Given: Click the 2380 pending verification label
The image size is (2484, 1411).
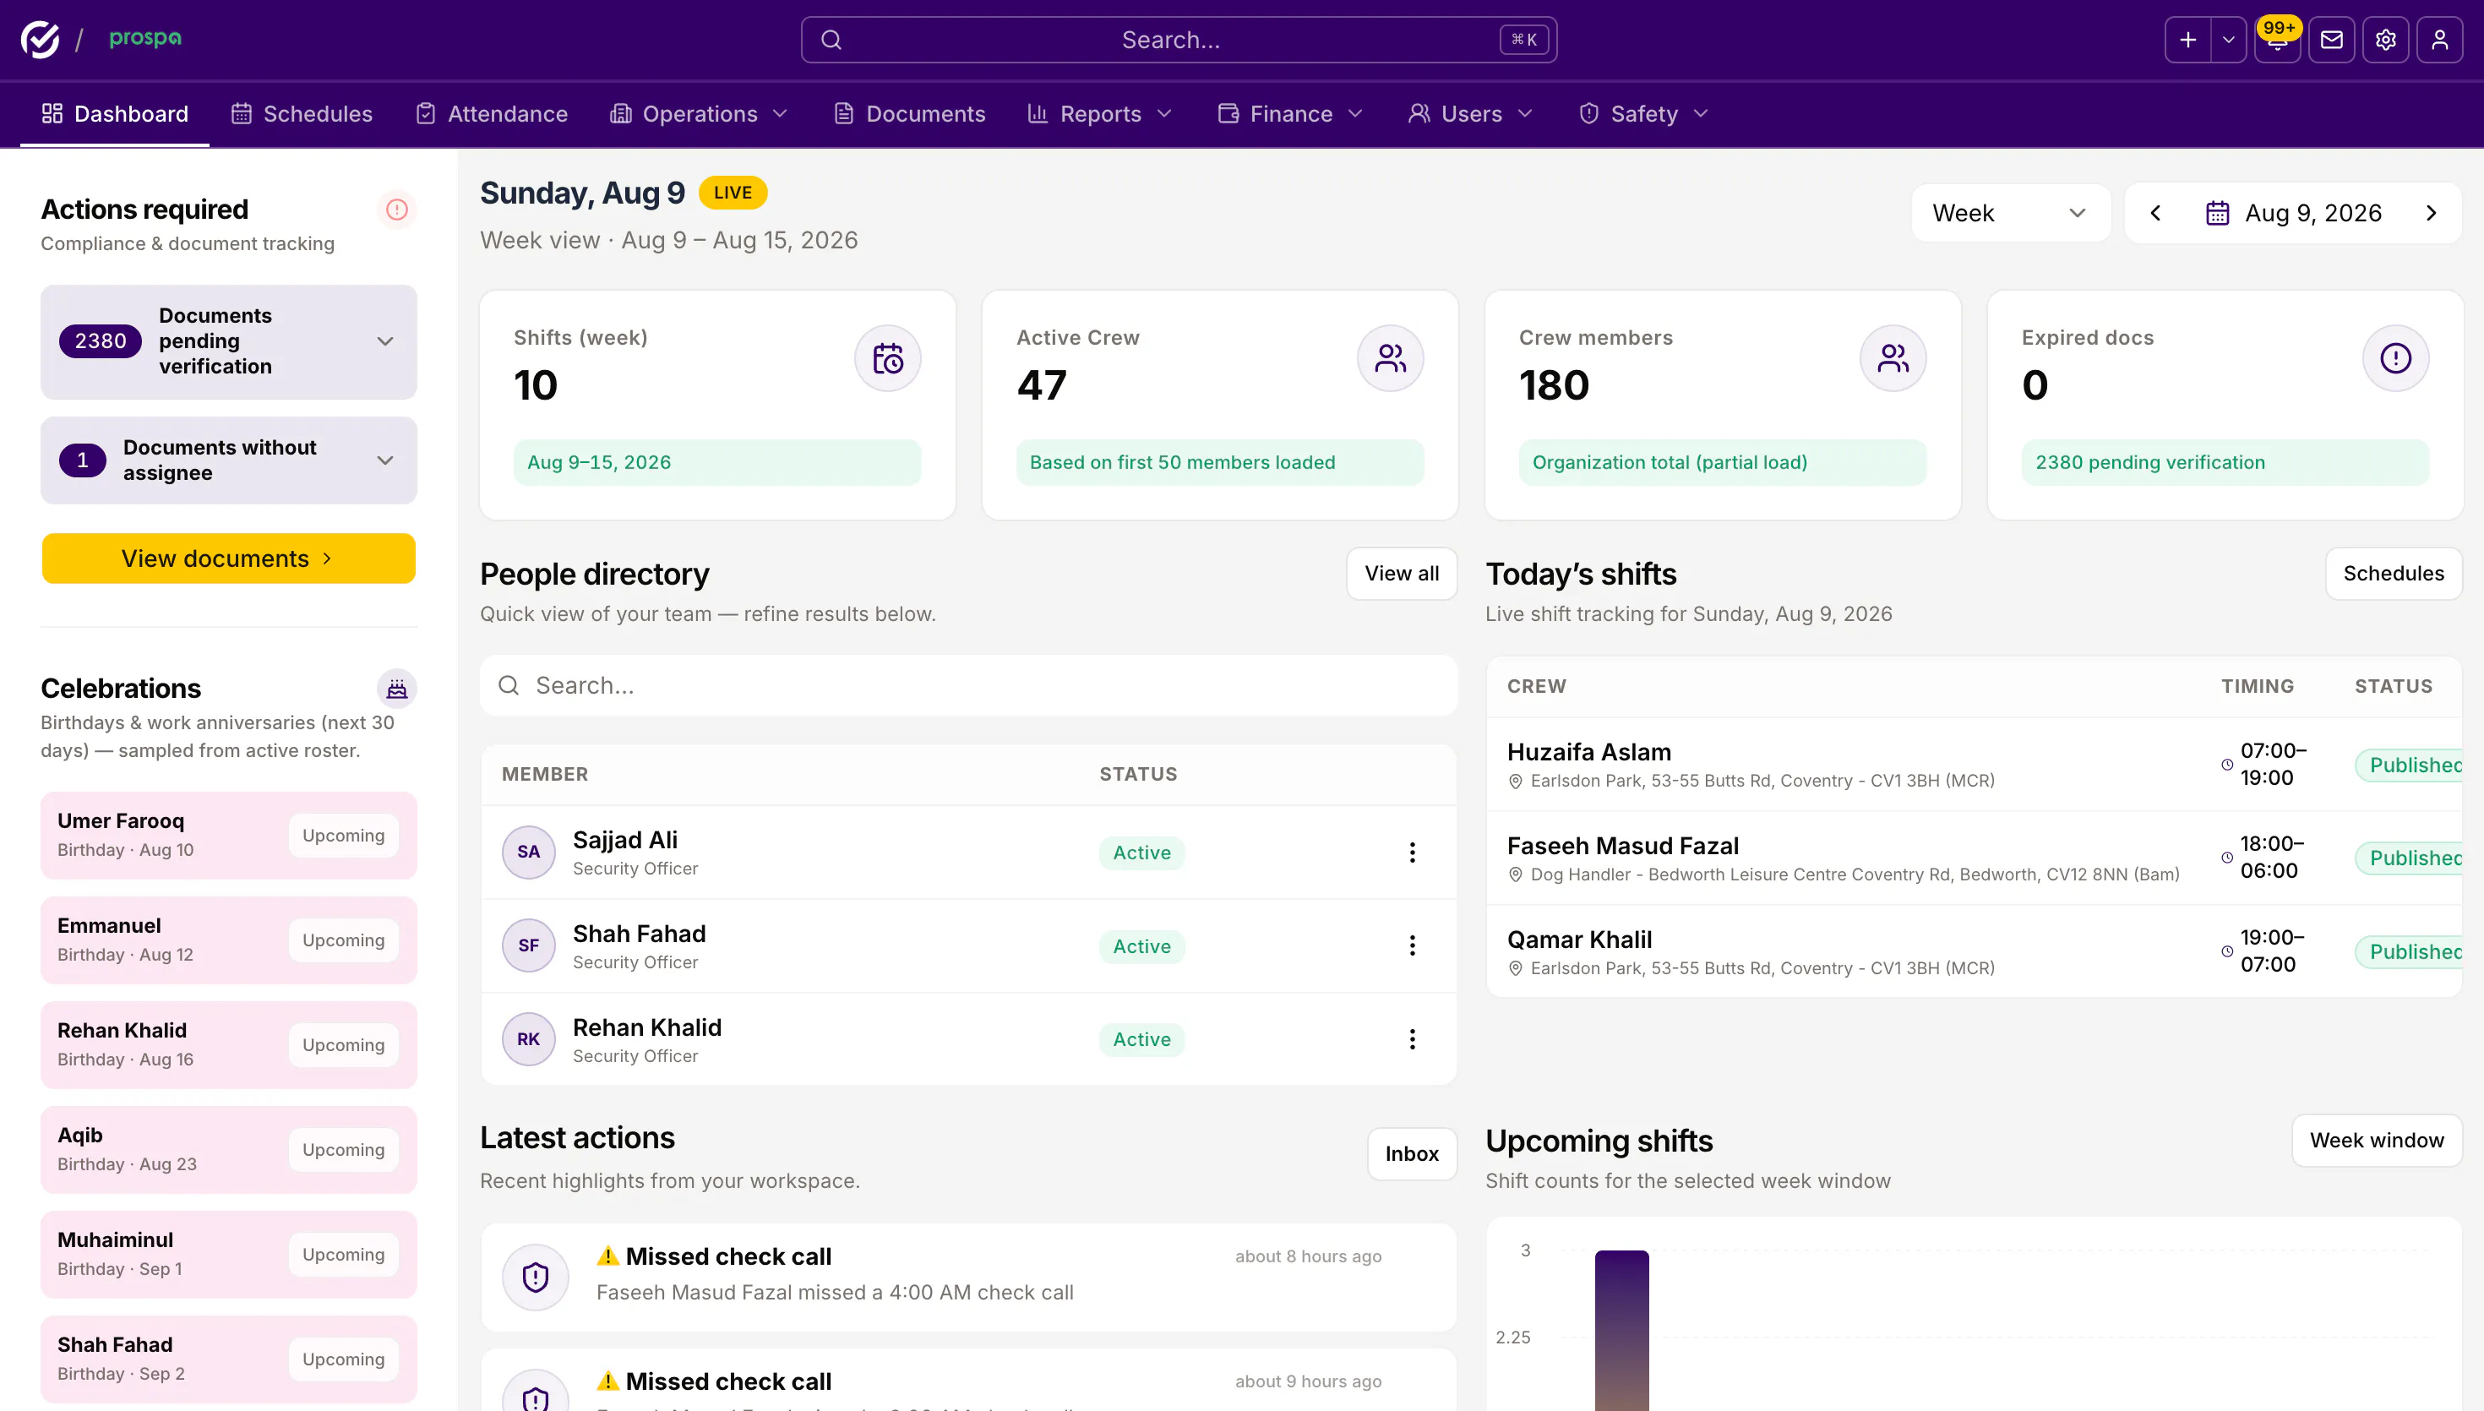Looking at the screenshot, I should (x=2225, y=462).
